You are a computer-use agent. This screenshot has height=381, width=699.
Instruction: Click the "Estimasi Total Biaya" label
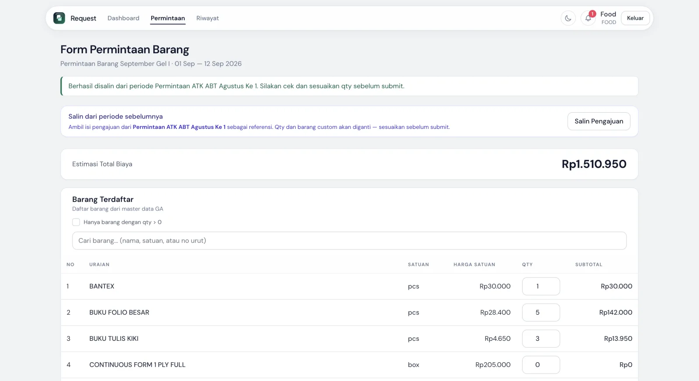102,164
